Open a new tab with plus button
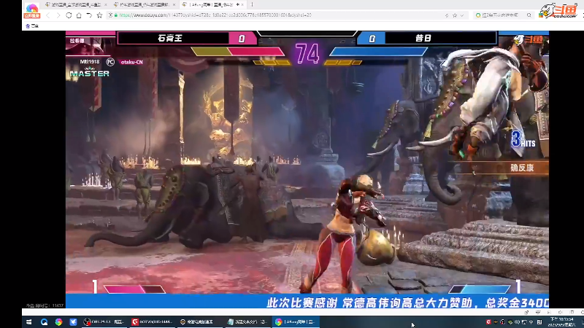The width and height of the screenshot is (584, 328). [x=252, y=4]
